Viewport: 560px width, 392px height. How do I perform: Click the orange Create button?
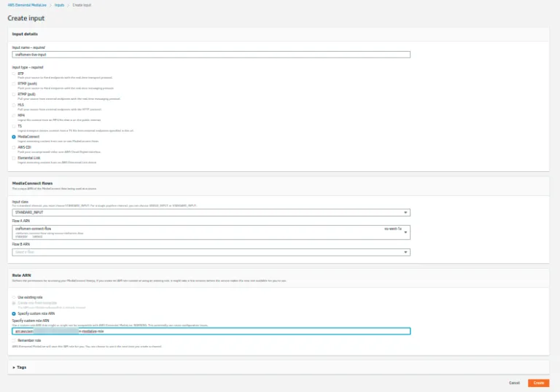coord(539,383)
